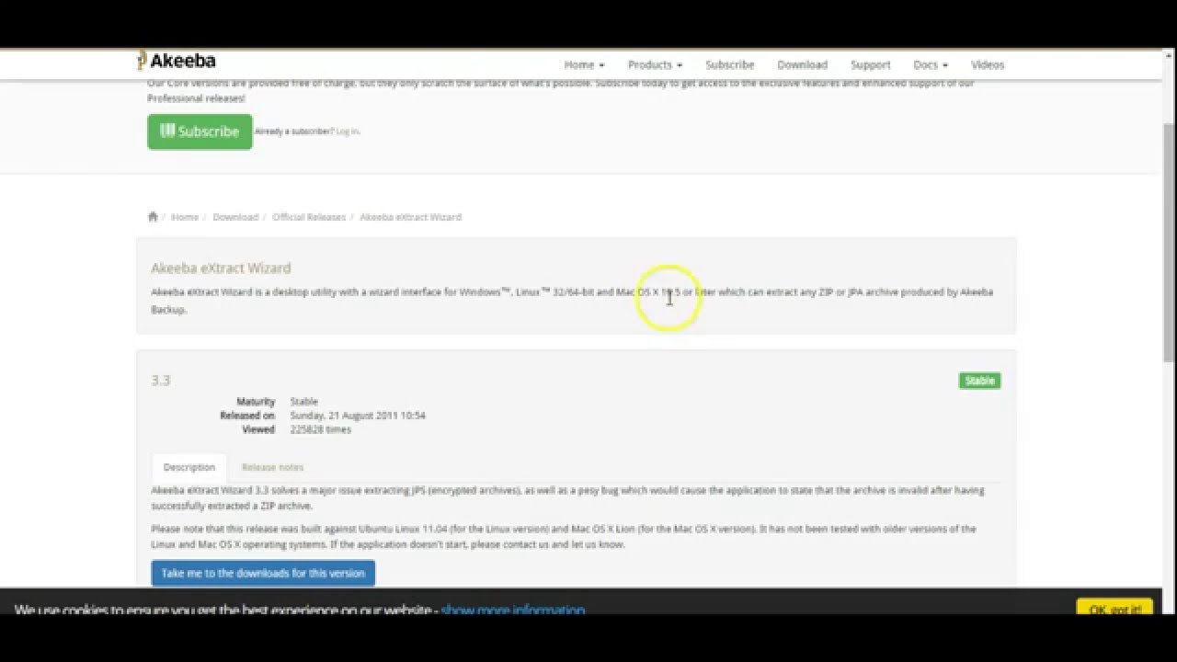Viewport: 1177px width, 662px height.
Task: Open the Download navigation item
Action: click(x=802, y=65)
